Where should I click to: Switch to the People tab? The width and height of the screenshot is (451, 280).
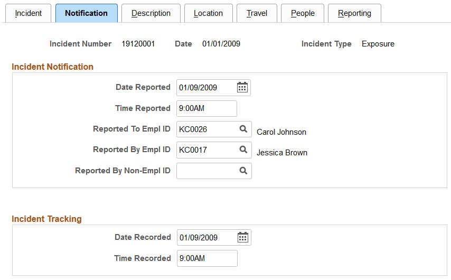tap(303, 13)
